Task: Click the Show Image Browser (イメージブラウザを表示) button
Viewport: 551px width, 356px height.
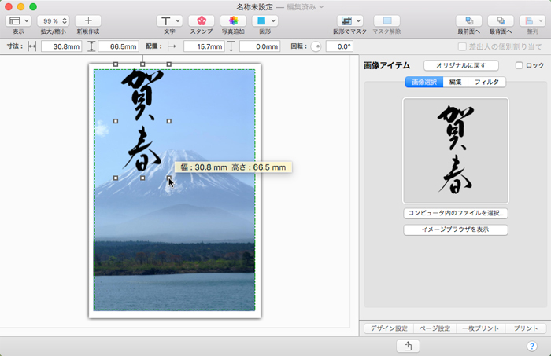Action: coord(455,229)
